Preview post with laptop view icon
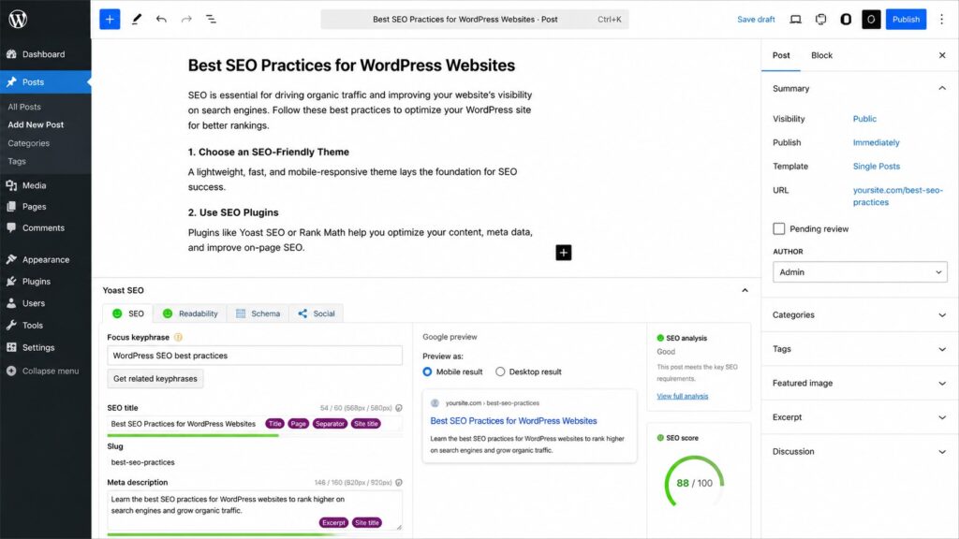This screenshot has width=959, height=539. 795,20
